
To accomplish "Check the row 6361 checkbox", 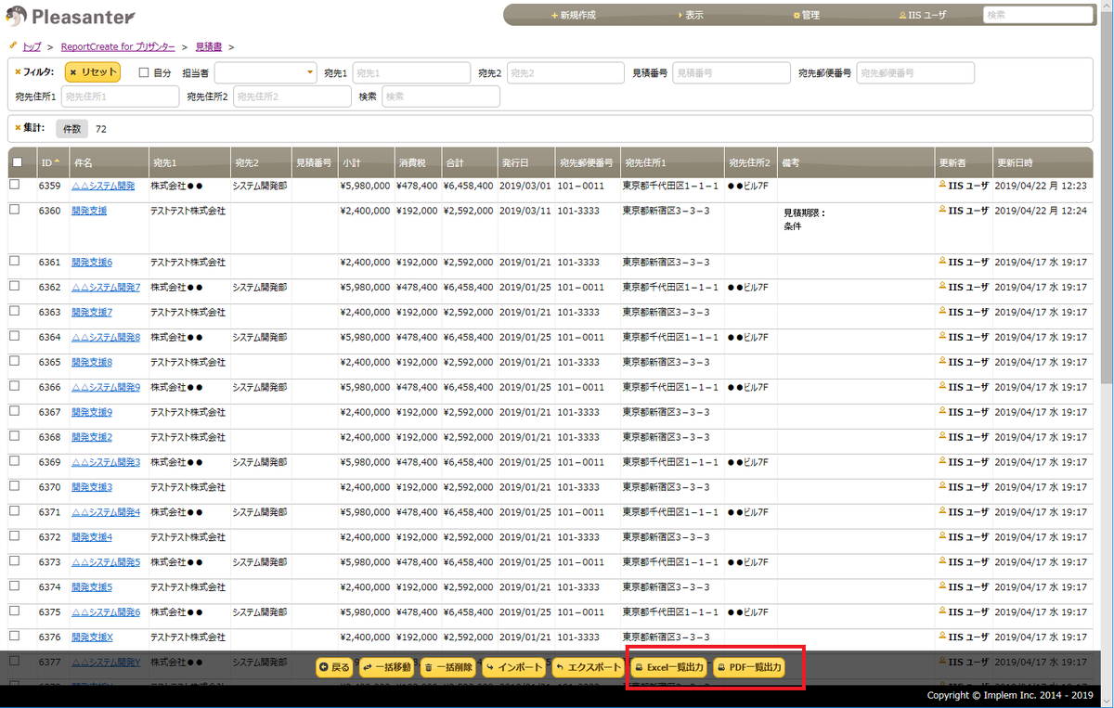I will pos(14,262).
